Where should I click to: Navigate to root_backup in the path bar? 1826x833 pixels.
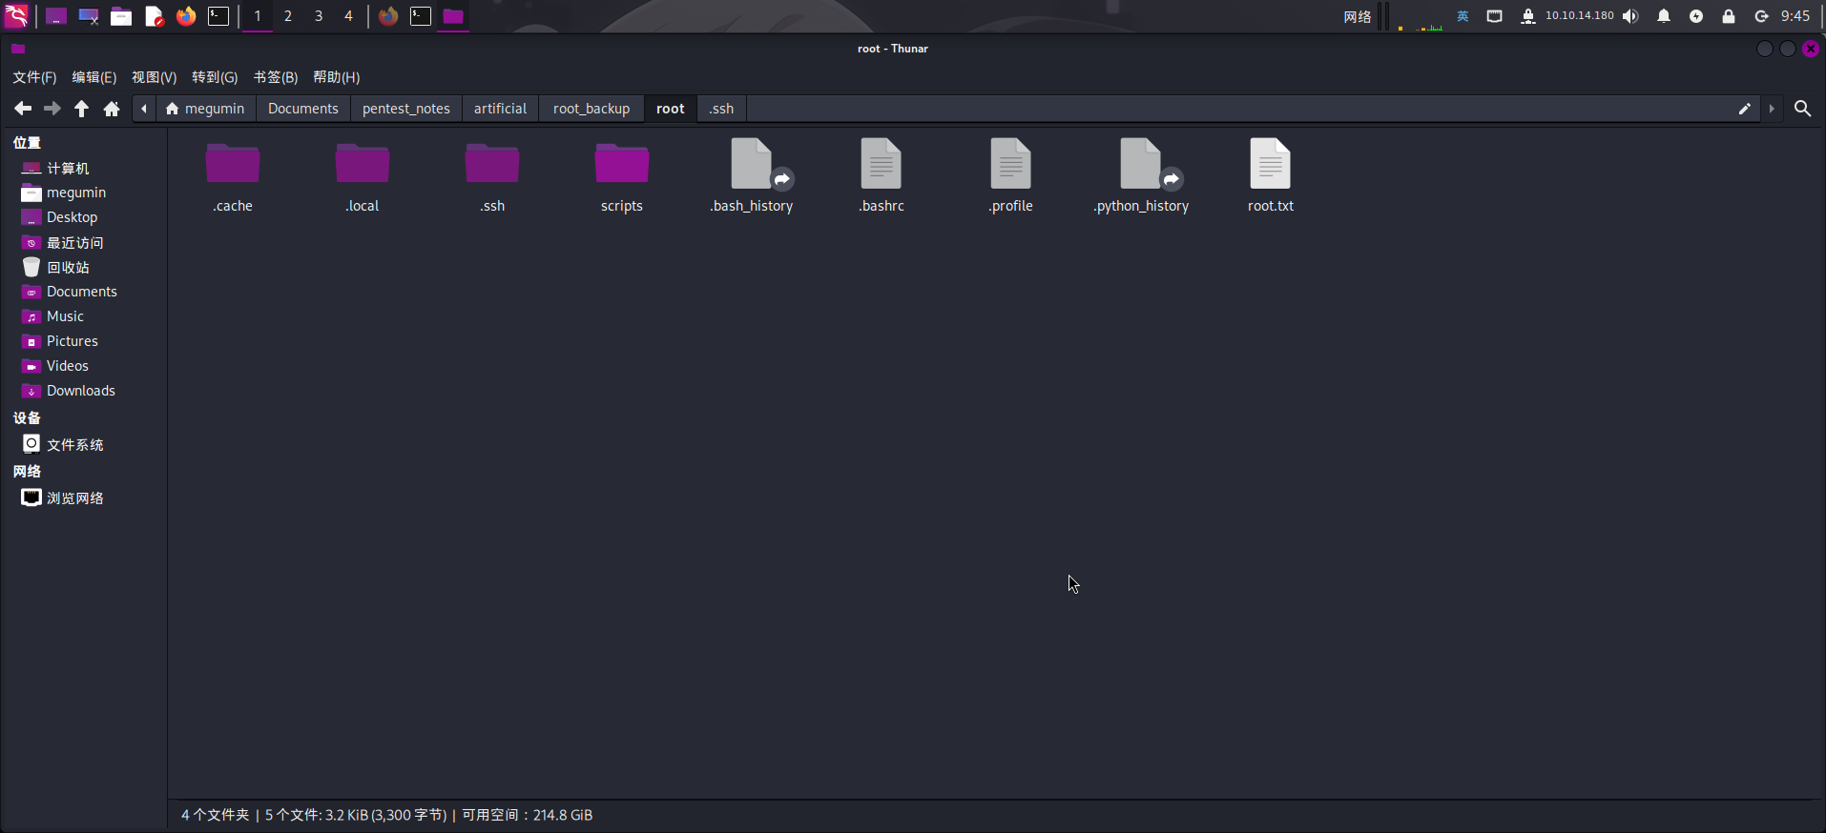tap(591, 109)
